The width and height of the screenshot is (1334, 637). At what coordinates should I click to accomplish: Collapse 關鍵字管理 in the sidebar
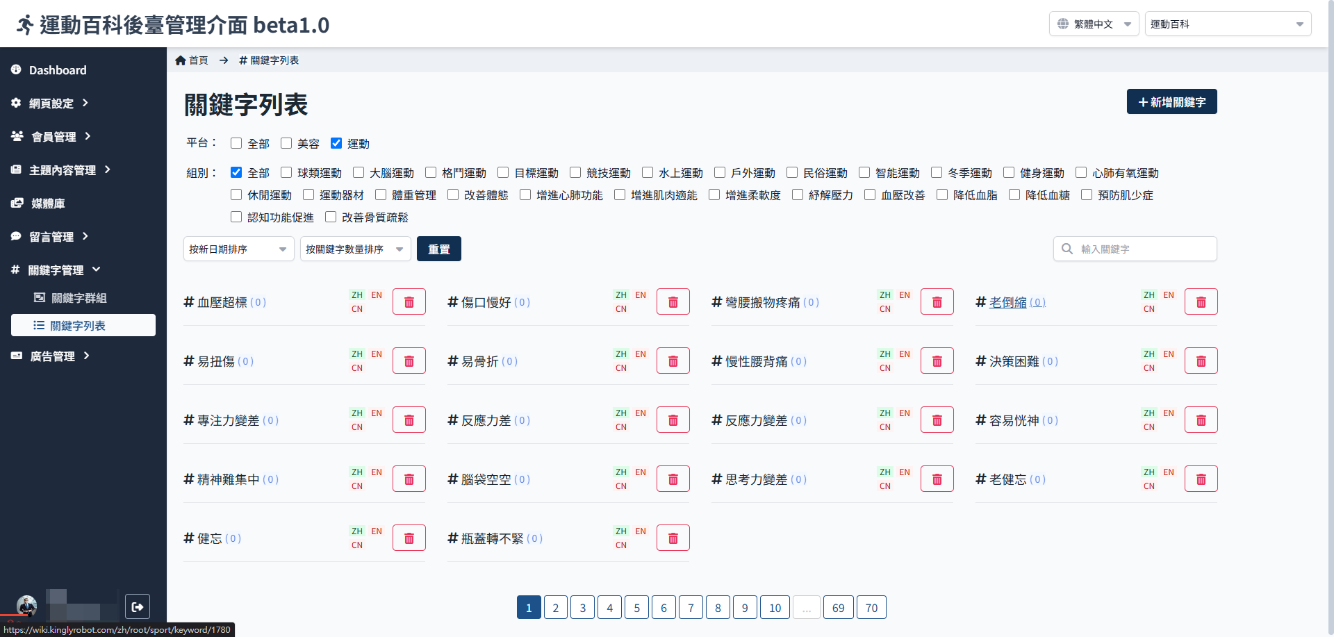[56, 270]
